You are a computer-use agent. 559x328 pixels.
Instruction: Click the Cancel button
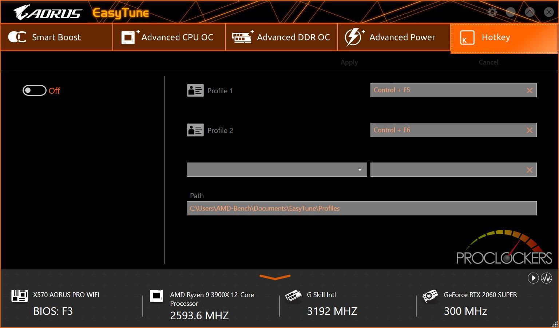pos(488,62)
